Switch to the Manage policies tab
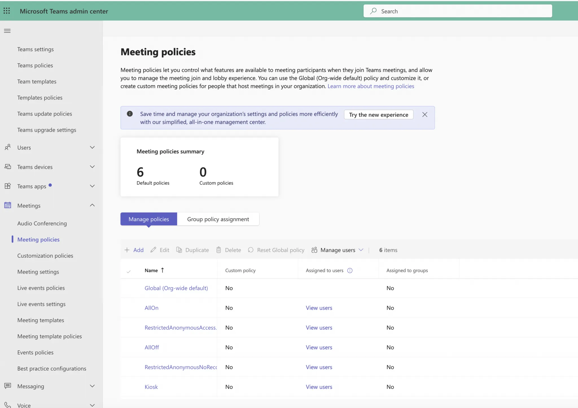The height and width of the screenshot is (408, 578). pyautogui.click(x=149, y=219)
